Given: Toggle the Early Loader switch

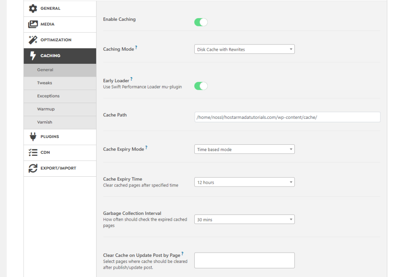Looking at the screenshot, I should [201, 86].
